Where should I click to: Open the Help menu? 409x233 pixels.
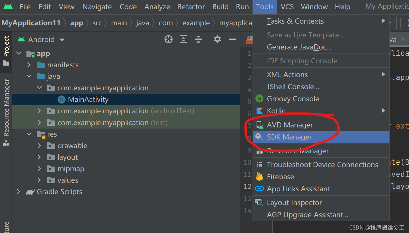343,7
